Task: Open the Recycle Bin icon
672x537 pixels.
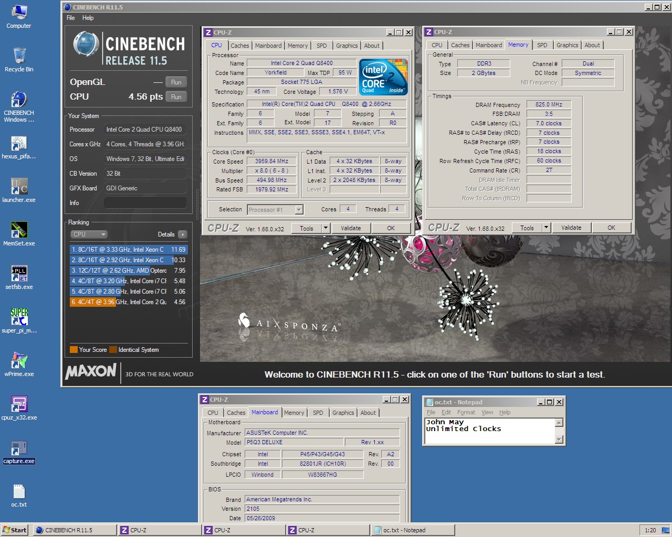Action: [x=19, y=60]
